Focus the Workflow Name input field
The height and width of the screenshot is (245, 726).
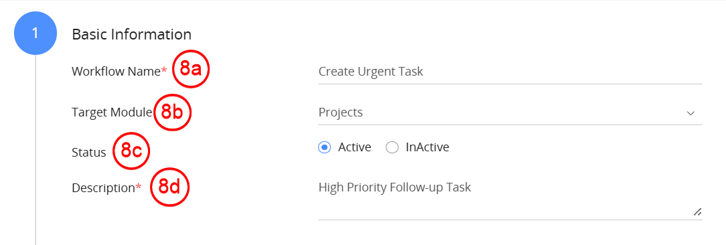[x=510, y=72]
